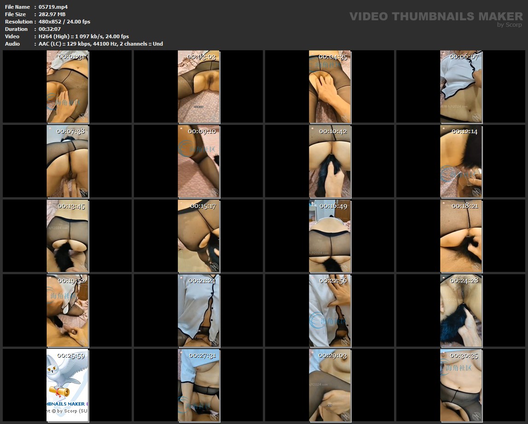Click the Audio AAC info line

(101, 44)
